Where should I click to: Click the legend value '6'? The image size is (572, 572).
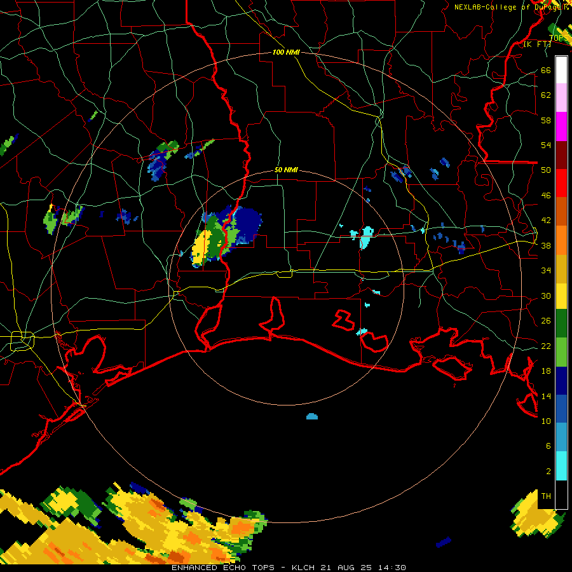548,446
